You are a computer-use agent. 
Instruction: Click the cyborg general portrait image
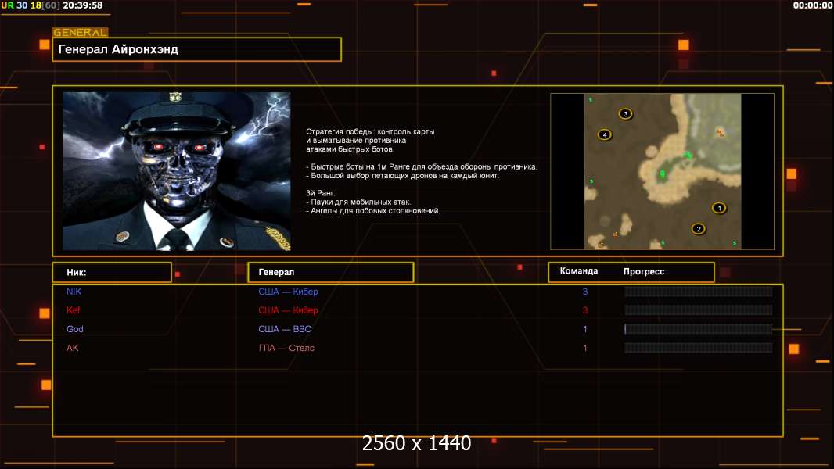tap(177, 171)
